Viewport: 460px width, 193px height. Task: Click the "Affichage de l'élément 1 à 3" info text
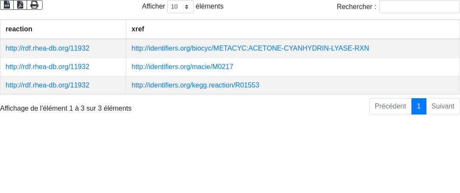click(66, 109)
